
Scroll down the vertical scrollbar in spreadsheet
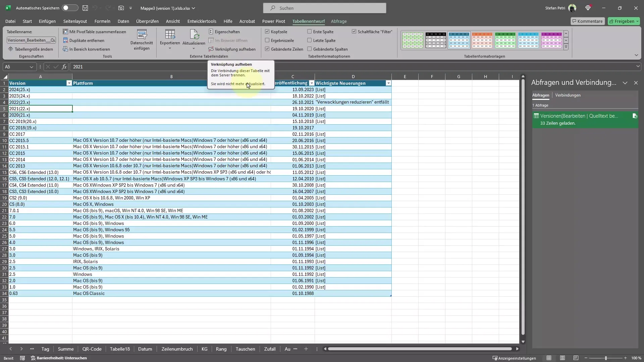[x=523, y=341]
